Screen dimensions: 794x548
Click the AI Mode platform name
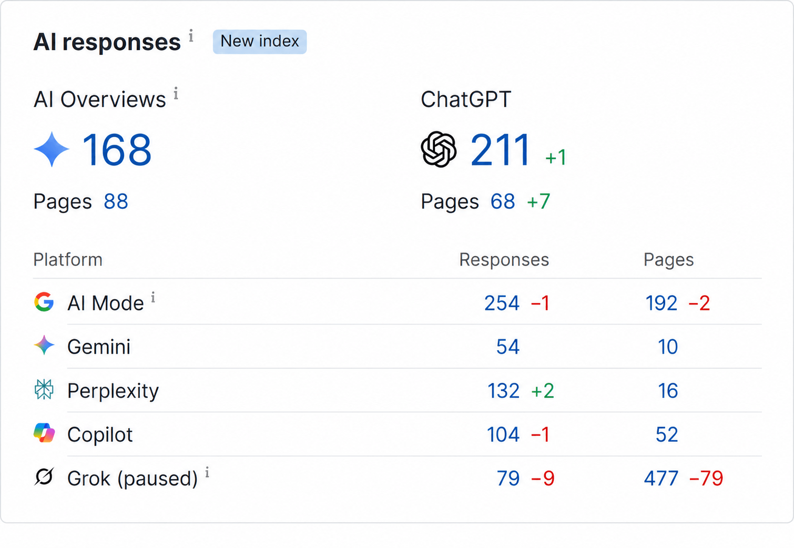coord(106,303)
